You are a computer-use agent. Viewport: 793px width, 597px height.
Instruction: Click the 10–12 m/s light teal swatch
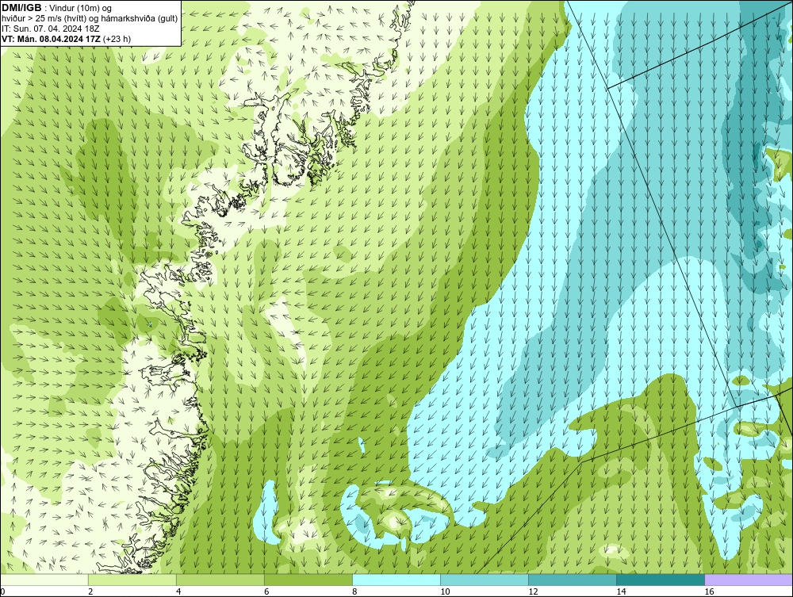coord(485,580)
